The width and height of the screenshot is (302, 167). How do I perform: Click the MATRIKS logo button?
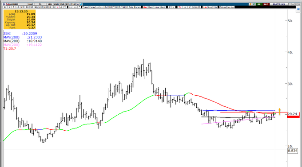point(279,4)
